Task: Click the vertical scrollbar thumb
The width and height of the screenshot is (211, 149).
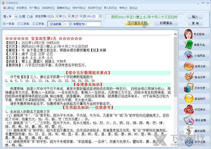Action: (175, 67)
